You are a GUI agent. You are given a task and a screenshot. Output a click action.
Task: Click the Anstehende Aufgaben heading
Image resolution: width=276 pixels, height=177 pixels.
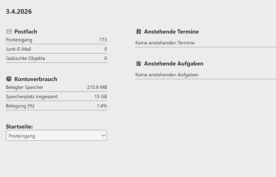(x=174, y=64)
